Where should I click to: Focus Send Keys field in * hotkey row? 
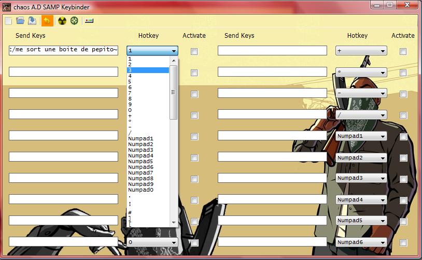[x=272, y=72]
